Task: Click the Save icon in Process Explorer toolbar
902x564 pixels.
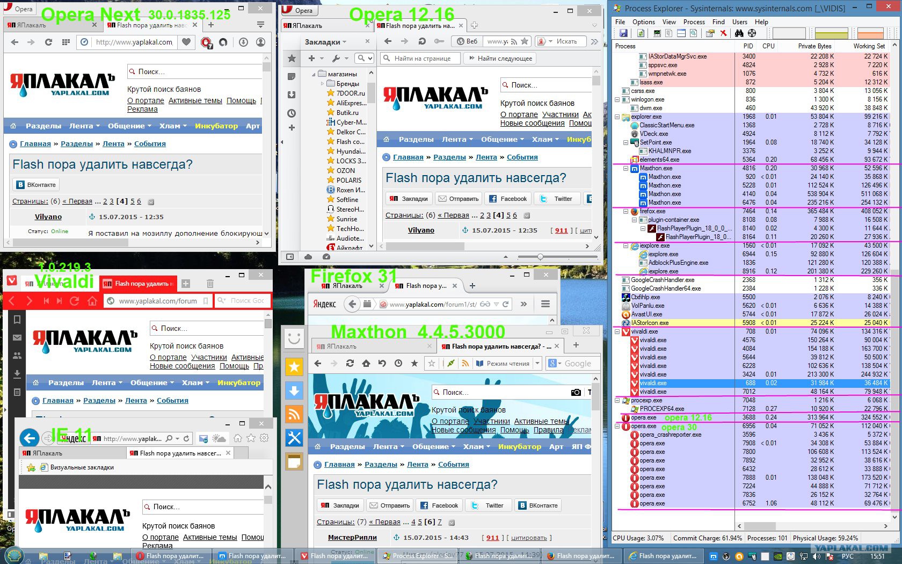Action: (623, 33)
